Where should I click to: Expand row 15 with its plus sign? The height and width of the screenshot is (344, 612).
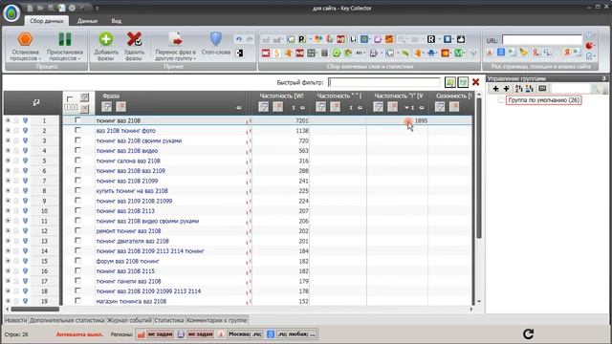(8, 261)
